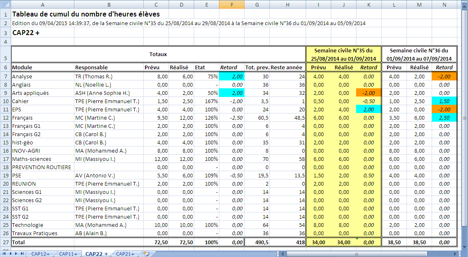Click the "Reste année" heading cell
This screenshot has height=257, width=468.
[x=287, y=67]
